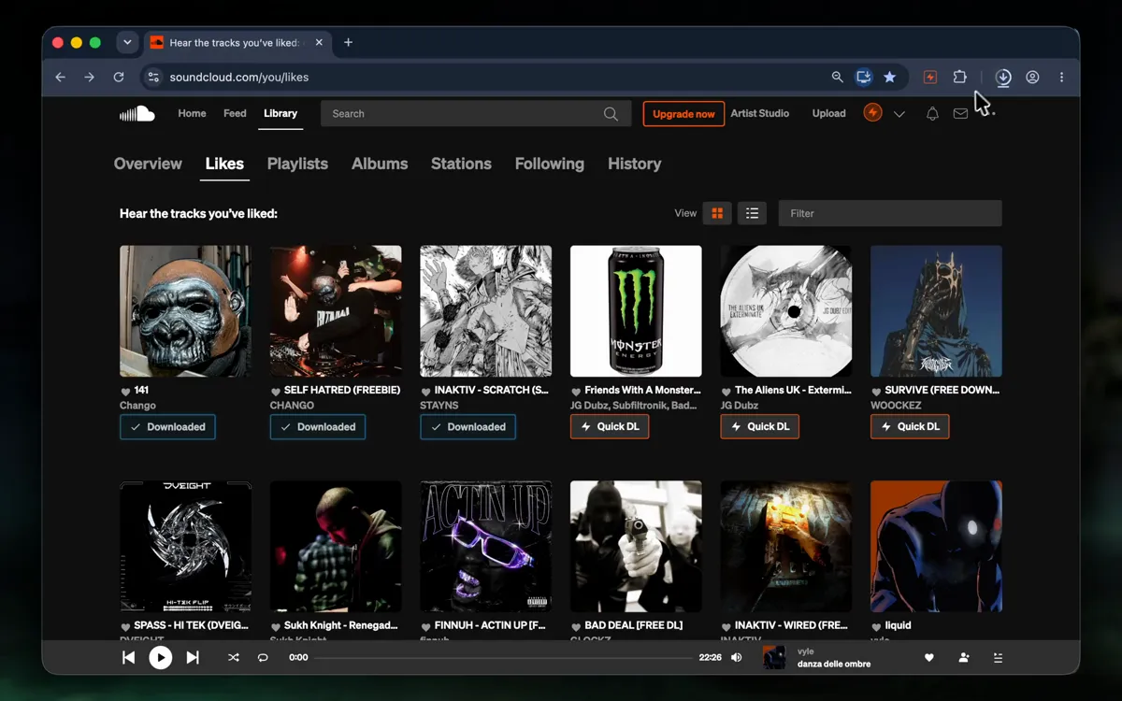Toggle heart on INAKTIV - SCRATCH
The height and width of the screenshot is (701, 1122).
426,391
